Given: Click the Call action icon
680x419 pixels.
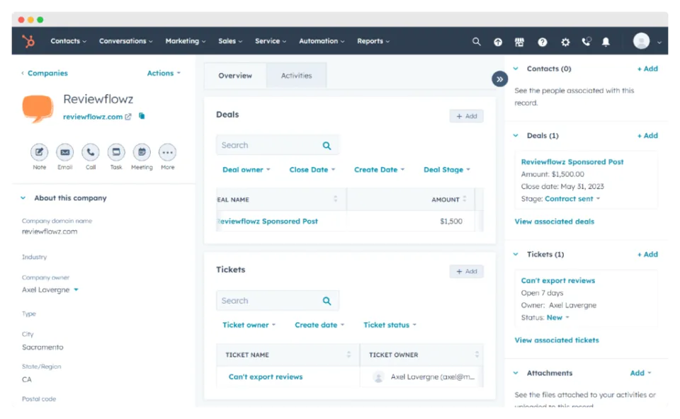Looking at the screenshot, I should (91, 152).
